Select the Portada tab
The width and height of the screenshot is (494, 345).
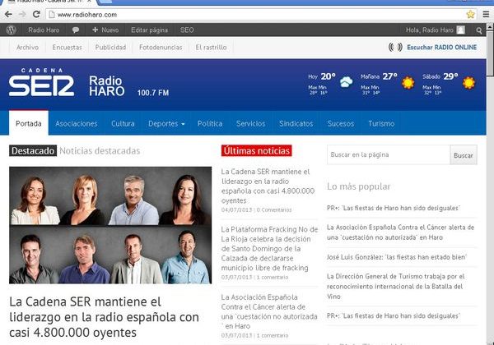click(28, 123)
